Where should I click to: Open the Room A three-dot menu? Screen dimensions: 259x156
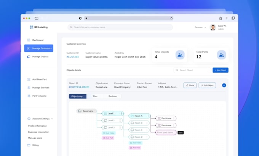point(148,116)
